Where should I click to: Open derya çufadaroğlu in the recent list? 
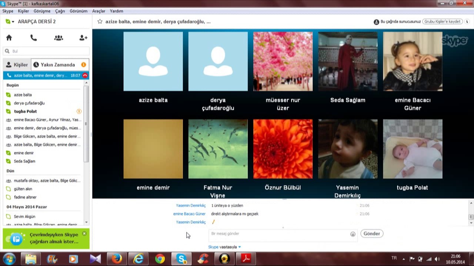click(x=29, y=103)
